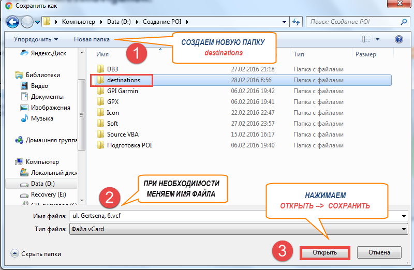Sort by the Тип column header
This screenshot has height=270, width=414.
(x=299, y=54)
